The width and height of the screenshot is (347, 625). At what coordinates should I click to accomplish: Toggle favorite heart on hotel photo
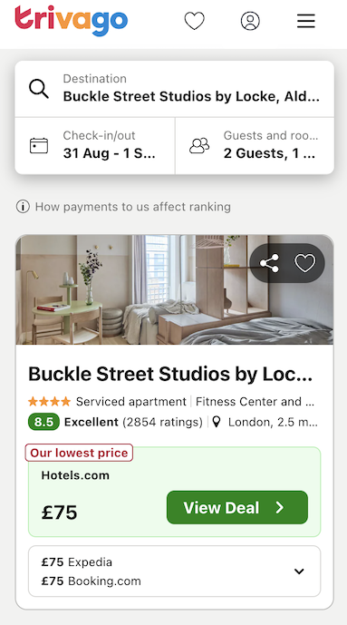[304, 263]
